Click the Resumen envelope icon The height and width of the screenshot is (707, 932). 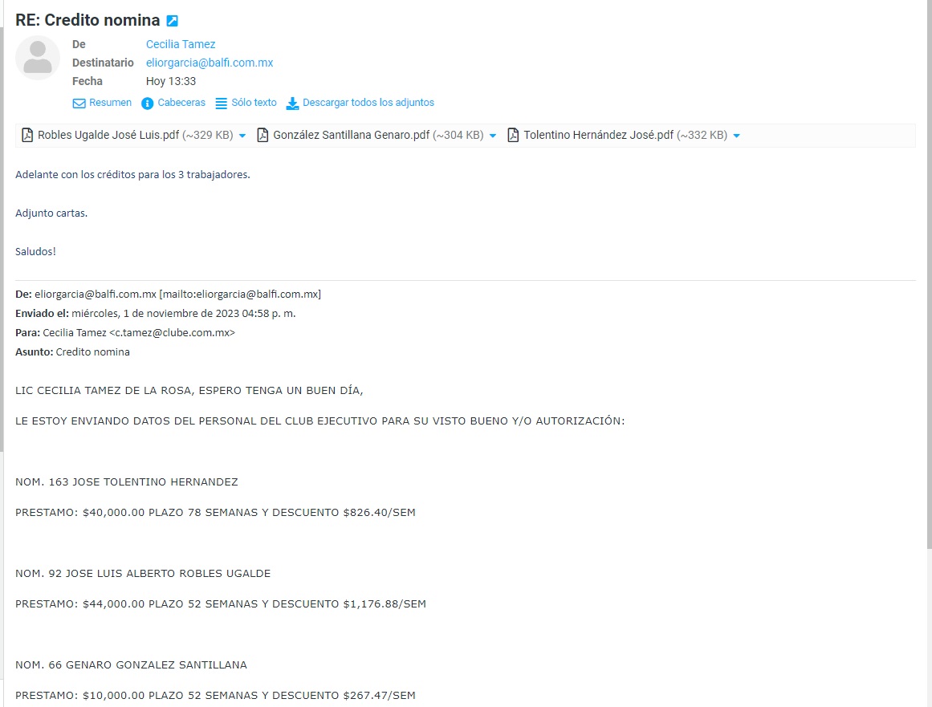79,104
